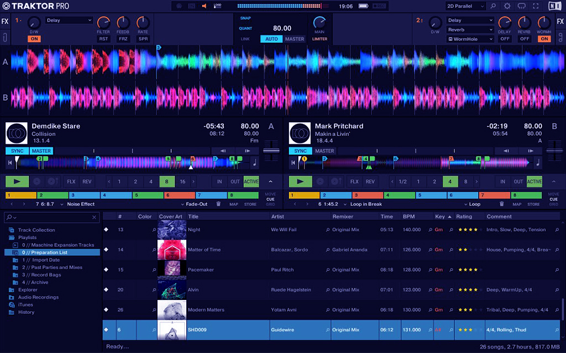
Task: Open the iTunes node in the browser tree
Action: coord(25,304)
